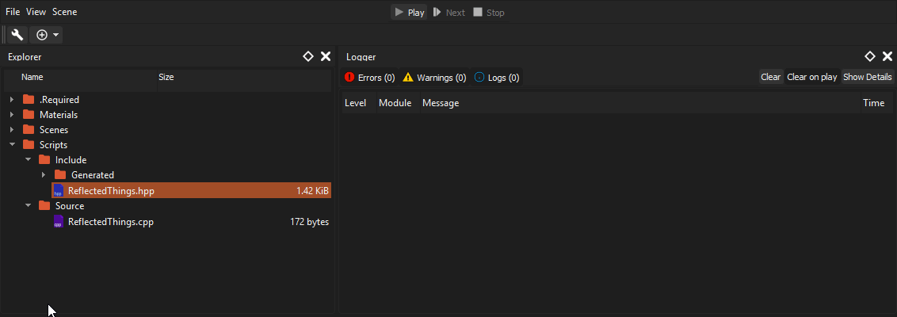
Task: Select the Generated folder icon
Action: click(x=61, y=175)
